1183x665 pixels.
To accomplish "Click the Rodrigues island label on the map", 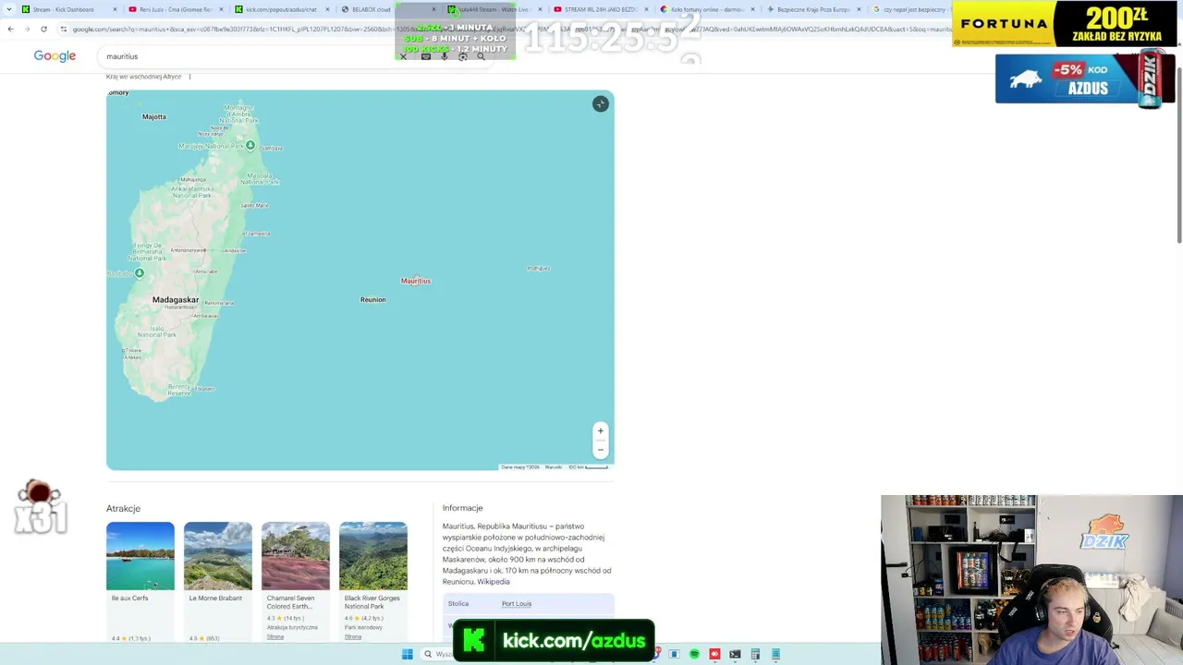I will [x=538, y=269].
